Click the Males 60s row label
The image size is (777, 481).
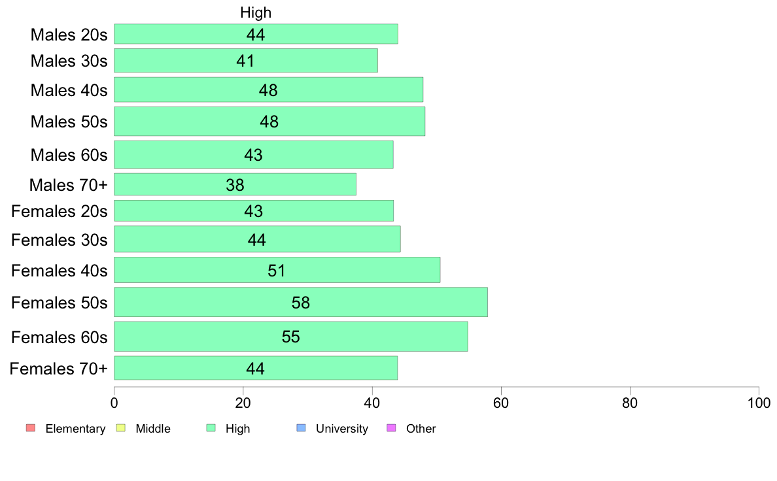point(69,155)
